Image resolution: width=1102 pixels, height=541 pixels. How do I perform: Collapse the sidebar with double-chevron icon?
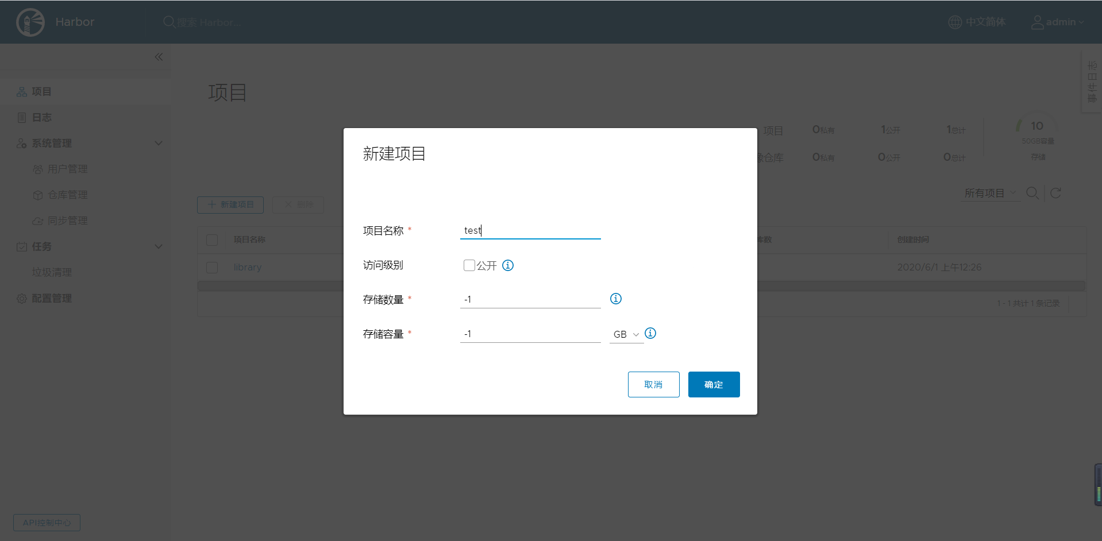pos(159,57)
